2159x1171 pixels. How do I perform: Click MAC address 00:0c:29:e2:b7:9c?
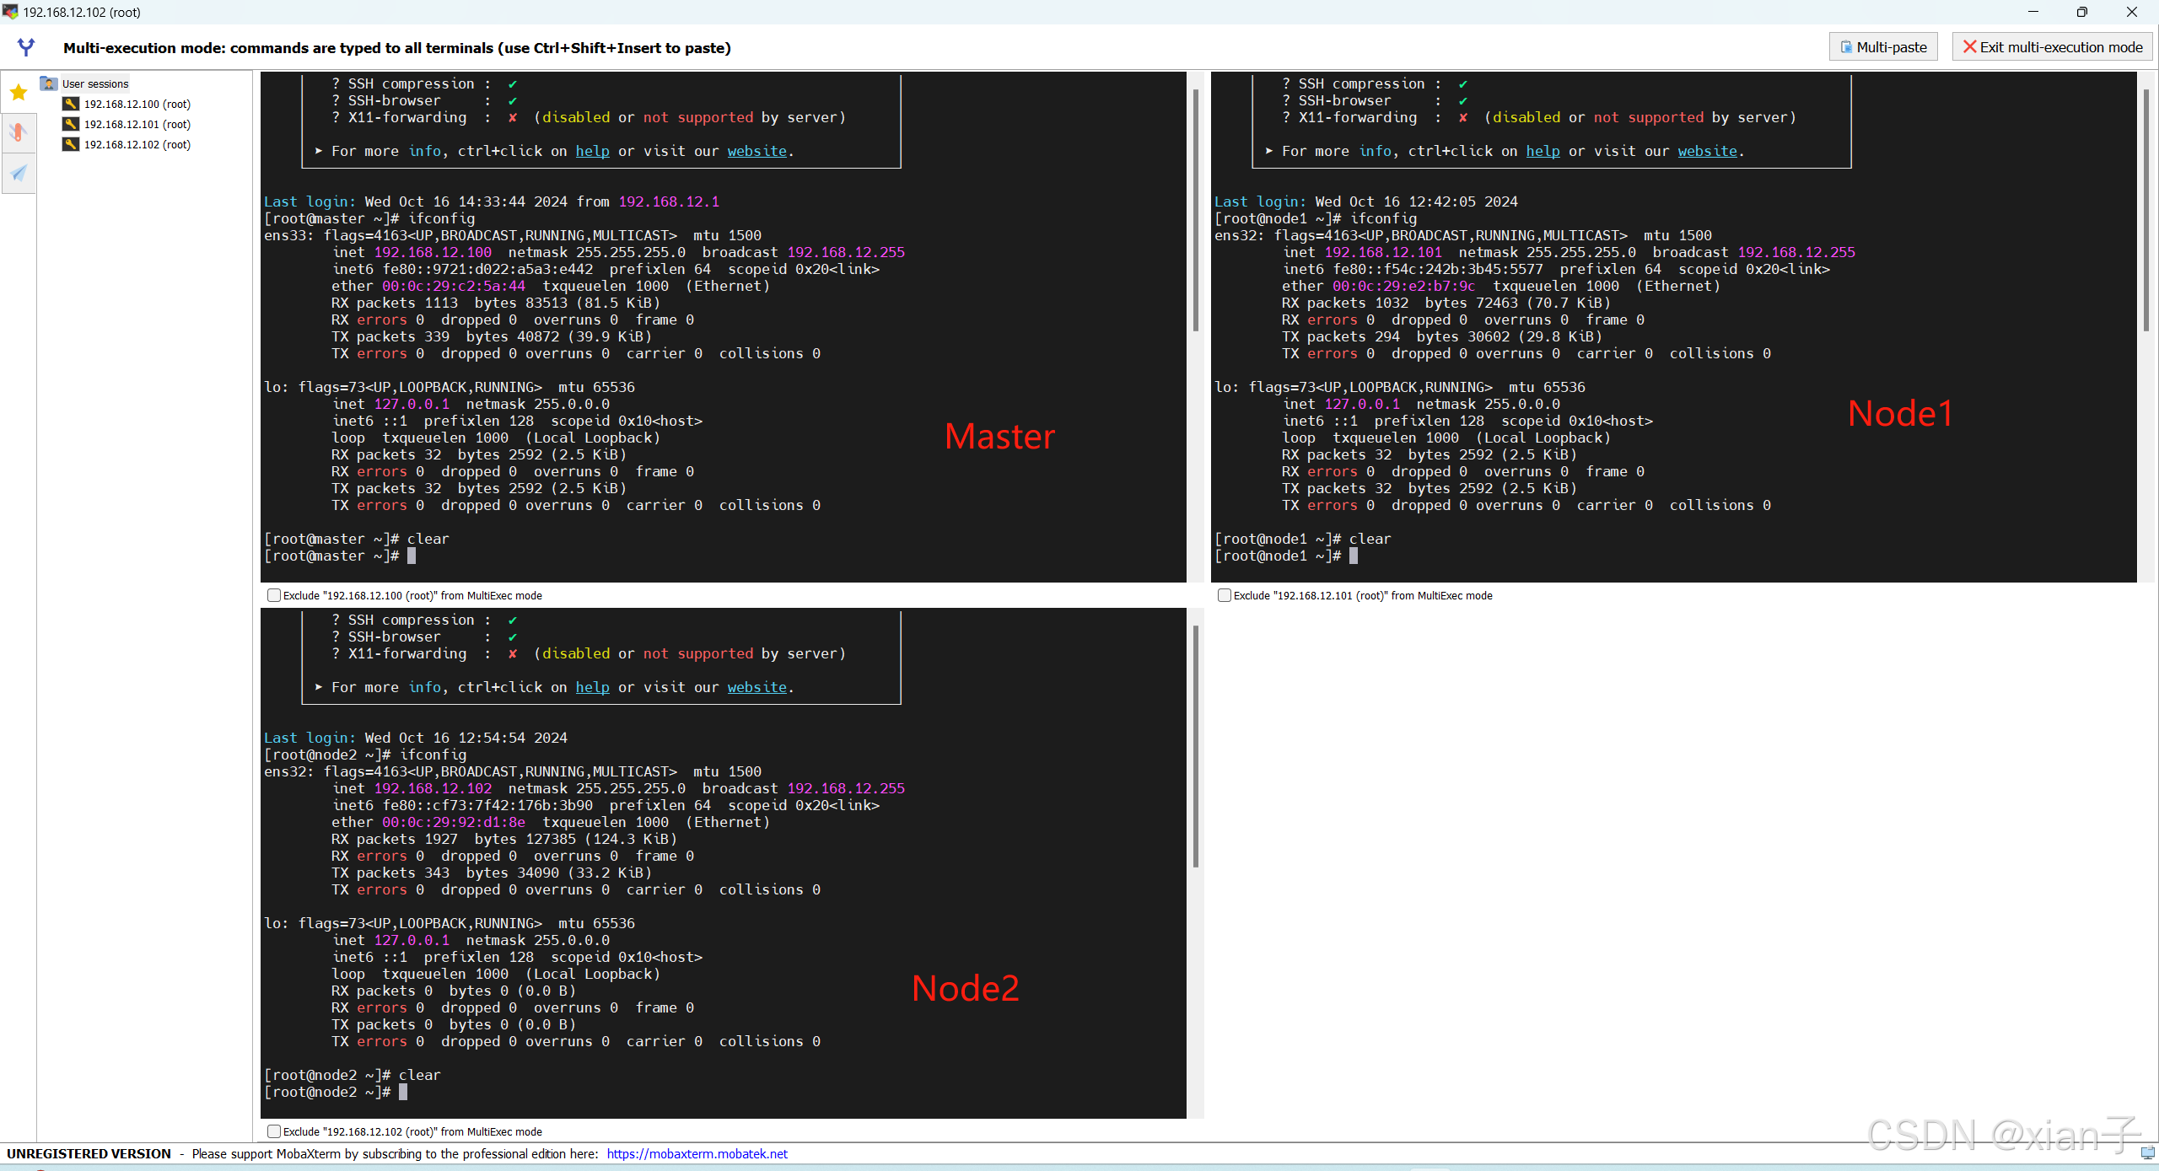(1404, 286)
